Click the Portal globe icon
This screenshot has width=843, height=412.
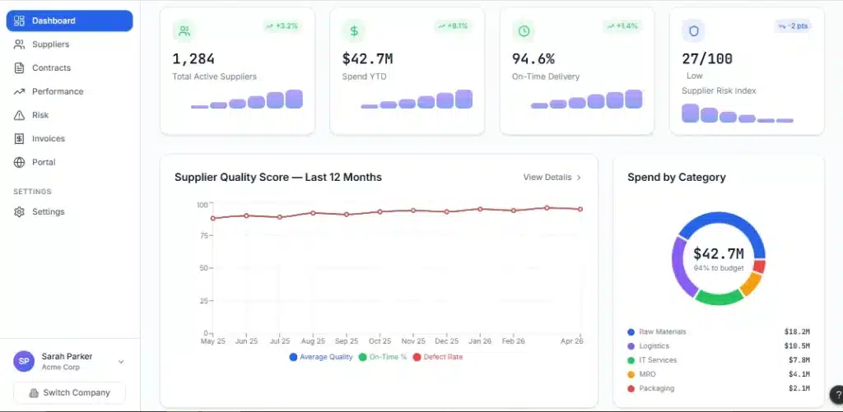click(20, 163)
